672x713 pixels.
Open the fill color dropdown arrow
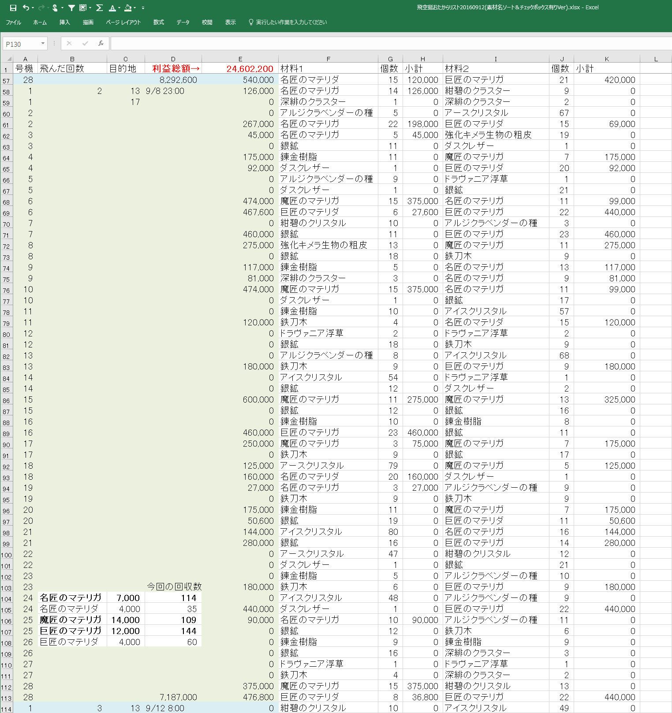(x=135, y=8)
